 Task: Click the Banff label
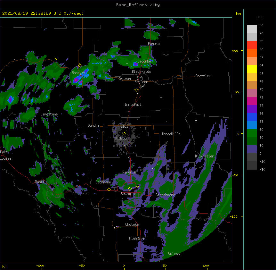point(40,182)
